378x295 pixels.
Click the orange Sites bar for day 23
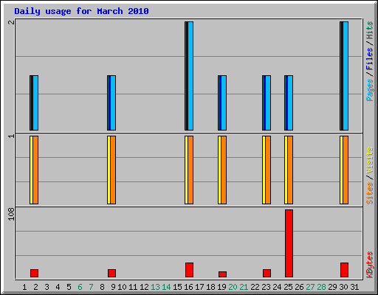coord(268,170)
